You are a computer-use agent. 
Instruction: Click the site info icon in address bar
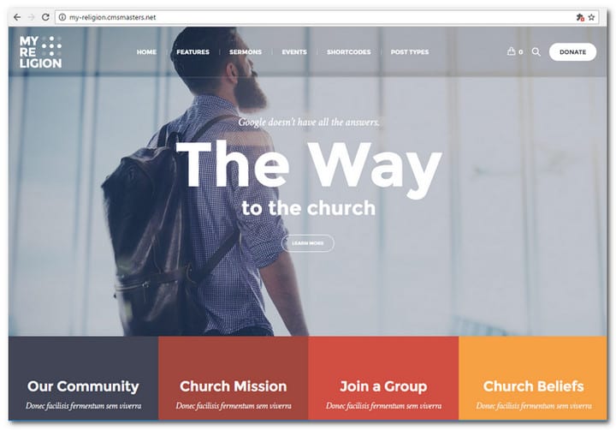(62, 17)
